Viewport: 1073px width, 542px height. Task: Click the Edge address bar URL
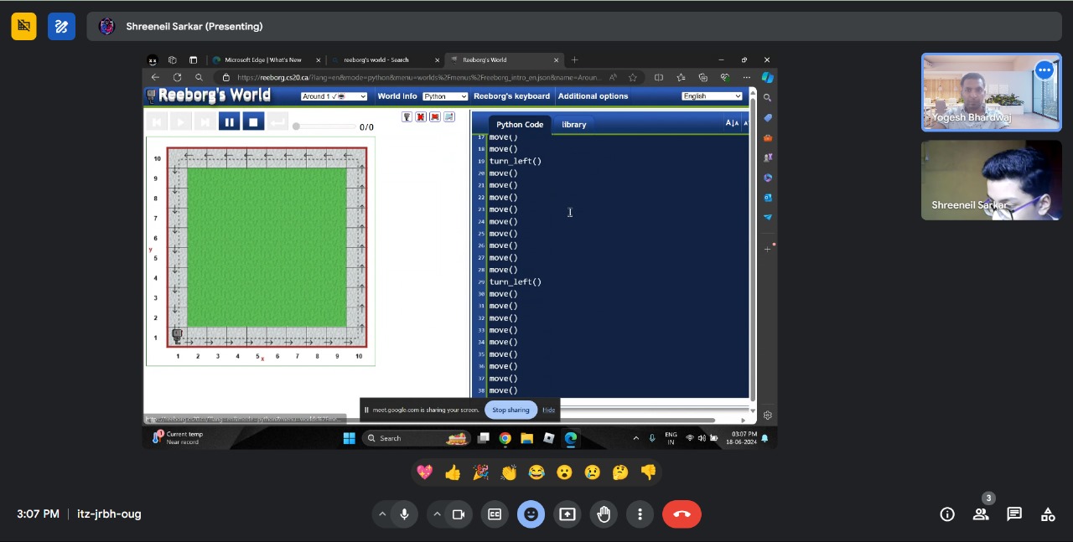(x=418, y=78)
